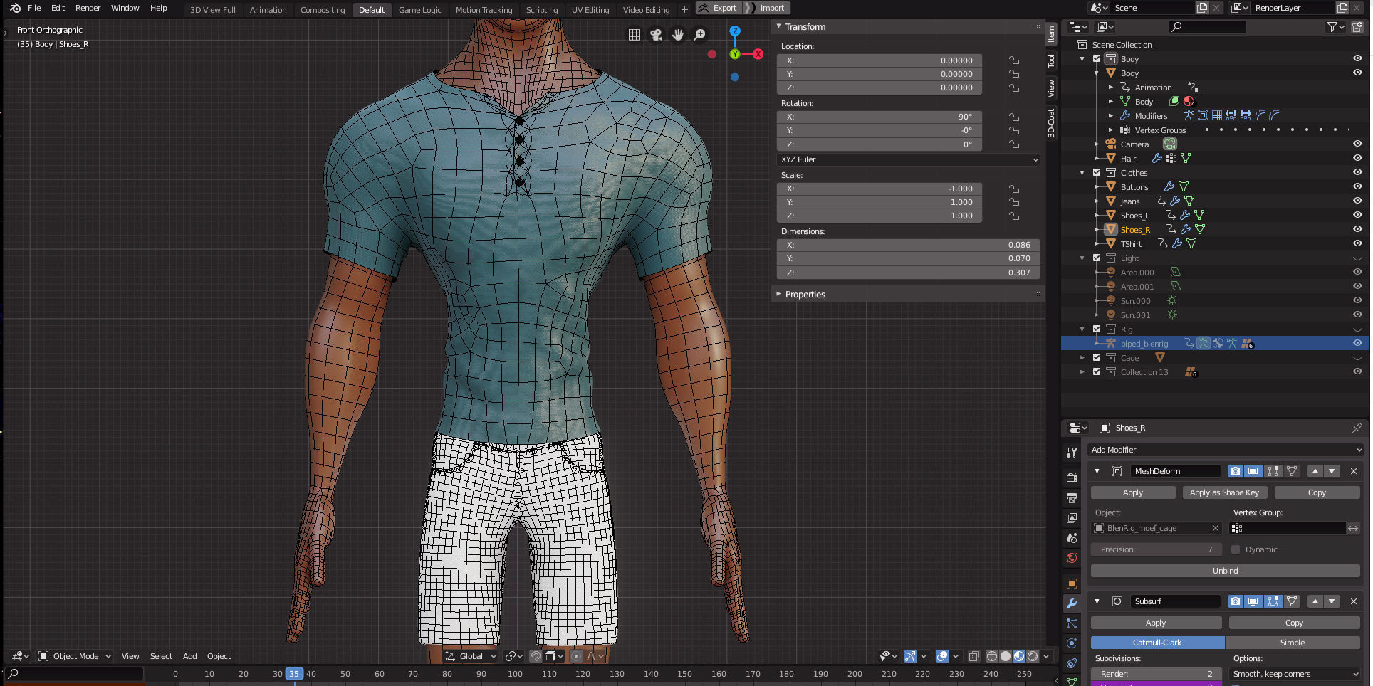1373x686 pixels.
Task: Expand the Cage collection
Action: (x=1082, y=357)
